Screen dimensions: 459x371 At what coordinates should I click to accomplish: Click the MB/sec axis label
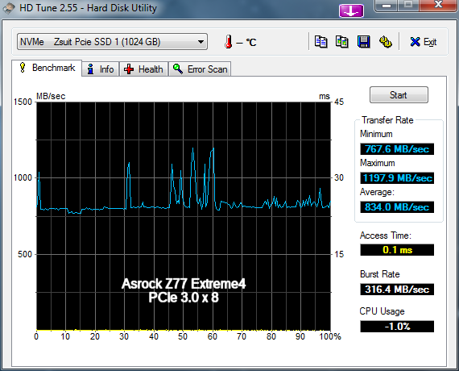(x=51, y=96)
